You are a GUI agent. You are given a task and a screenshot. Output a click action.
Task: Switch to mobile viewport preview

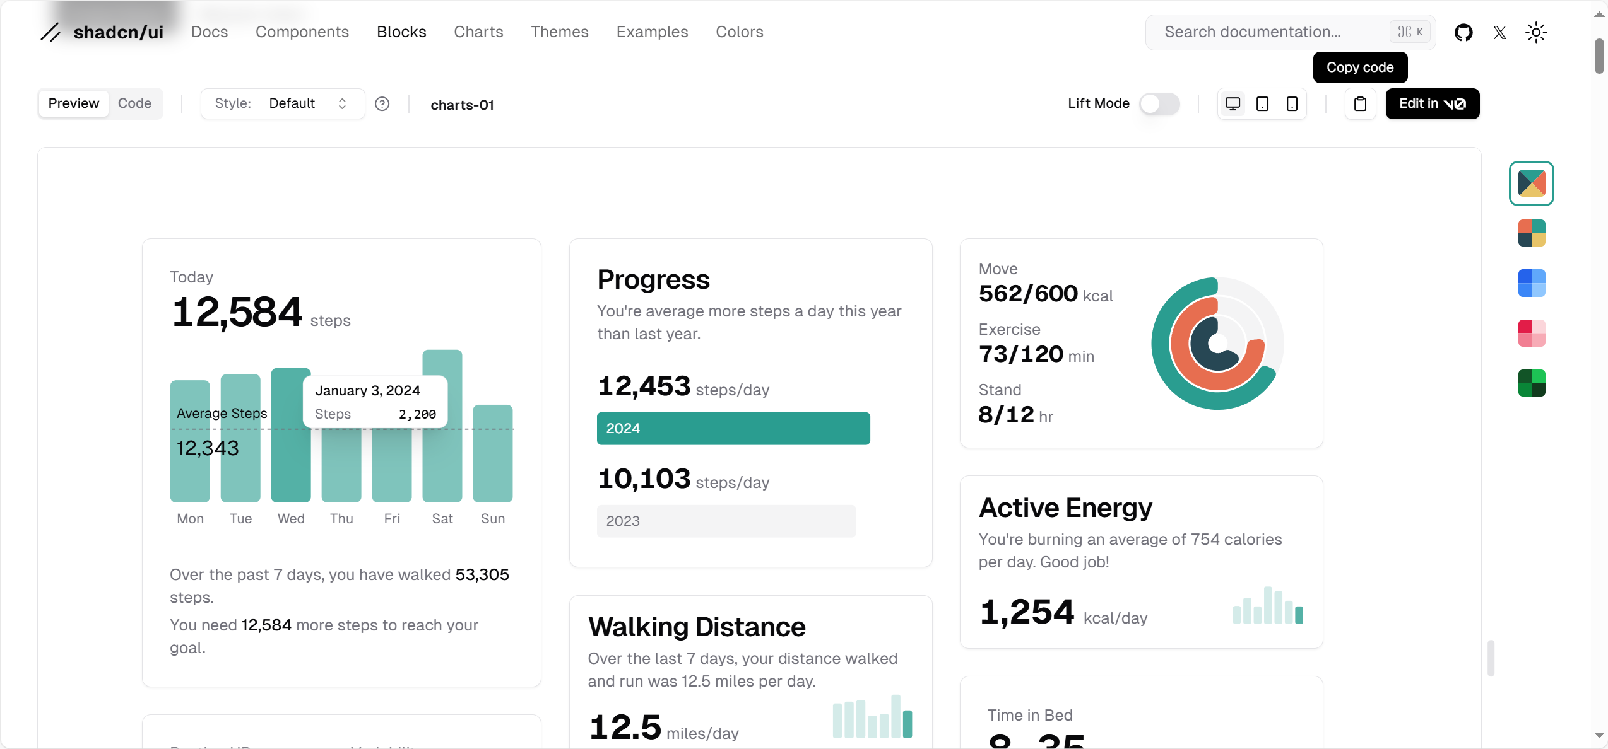coord(1292,103)
